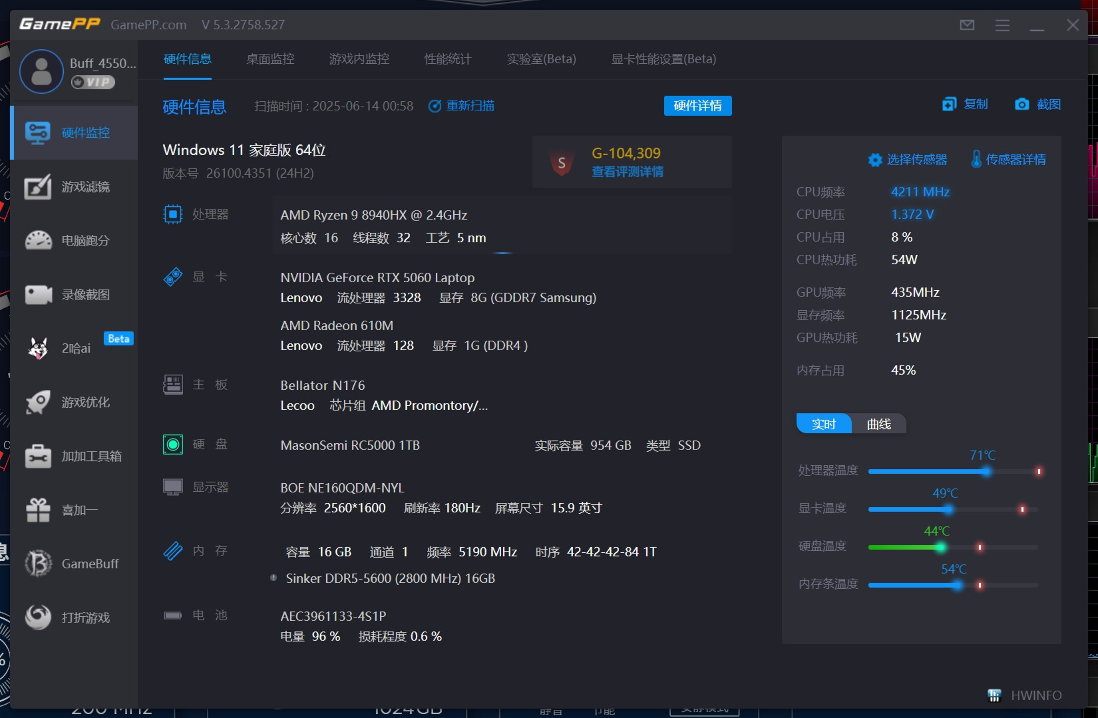Switch to the 性能统计 tab
This screenshot has height=718, width=1098.
pyautogui.click(x=448, y=59)
